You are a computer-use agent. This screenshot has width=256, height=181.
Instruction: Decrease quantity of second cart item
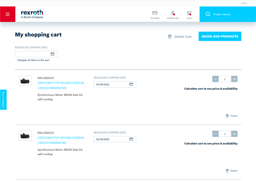point(215,134)
